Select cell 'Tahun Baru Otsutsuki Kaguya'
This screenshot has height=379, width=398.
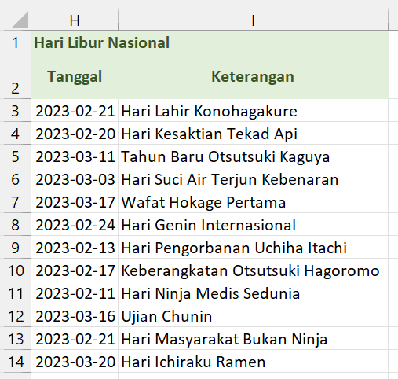[x=253, y=156]
